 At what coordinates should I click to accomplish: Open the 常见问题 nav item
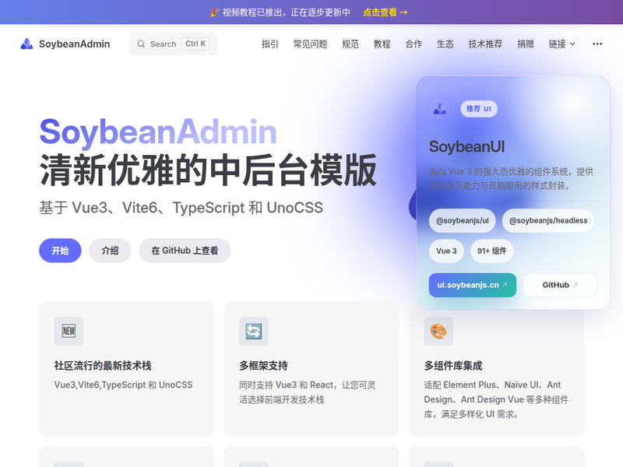point(310,44)
